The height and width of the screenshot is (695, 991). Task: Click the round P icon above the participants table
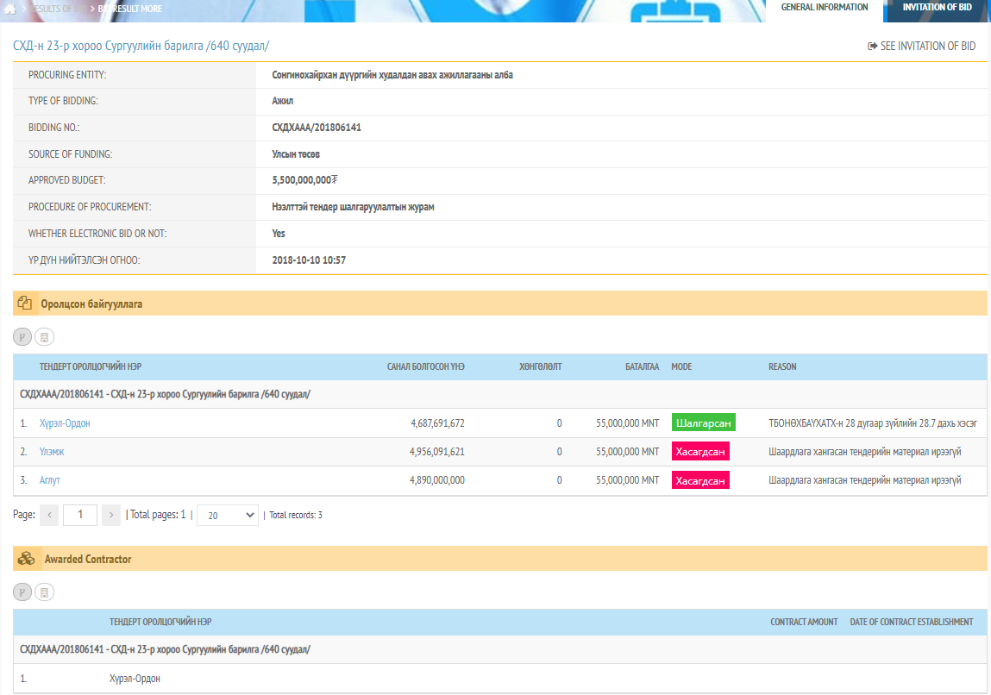pos(22,337)
